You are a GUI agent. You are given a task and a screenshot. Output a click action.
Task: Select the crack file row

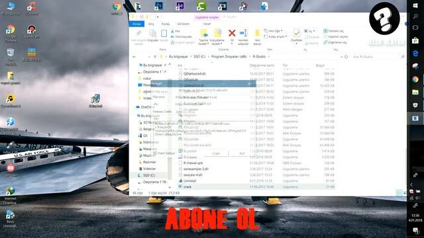(x=256, y=186)
